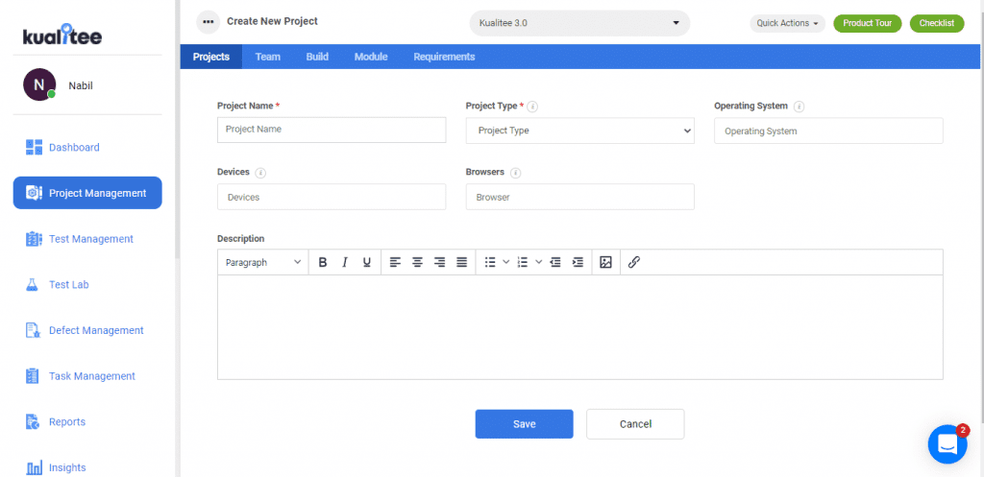Switch to the Team tab
The height and width of the screenshot is (477, 984).
click(x=268, y=57)
